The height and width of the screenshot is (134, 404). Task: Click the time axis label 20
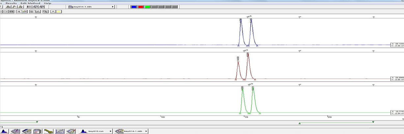click(330, 117)
